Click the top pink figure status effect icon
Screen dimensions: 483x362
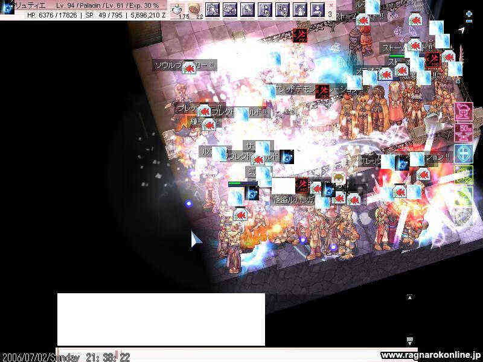(464, 112)
